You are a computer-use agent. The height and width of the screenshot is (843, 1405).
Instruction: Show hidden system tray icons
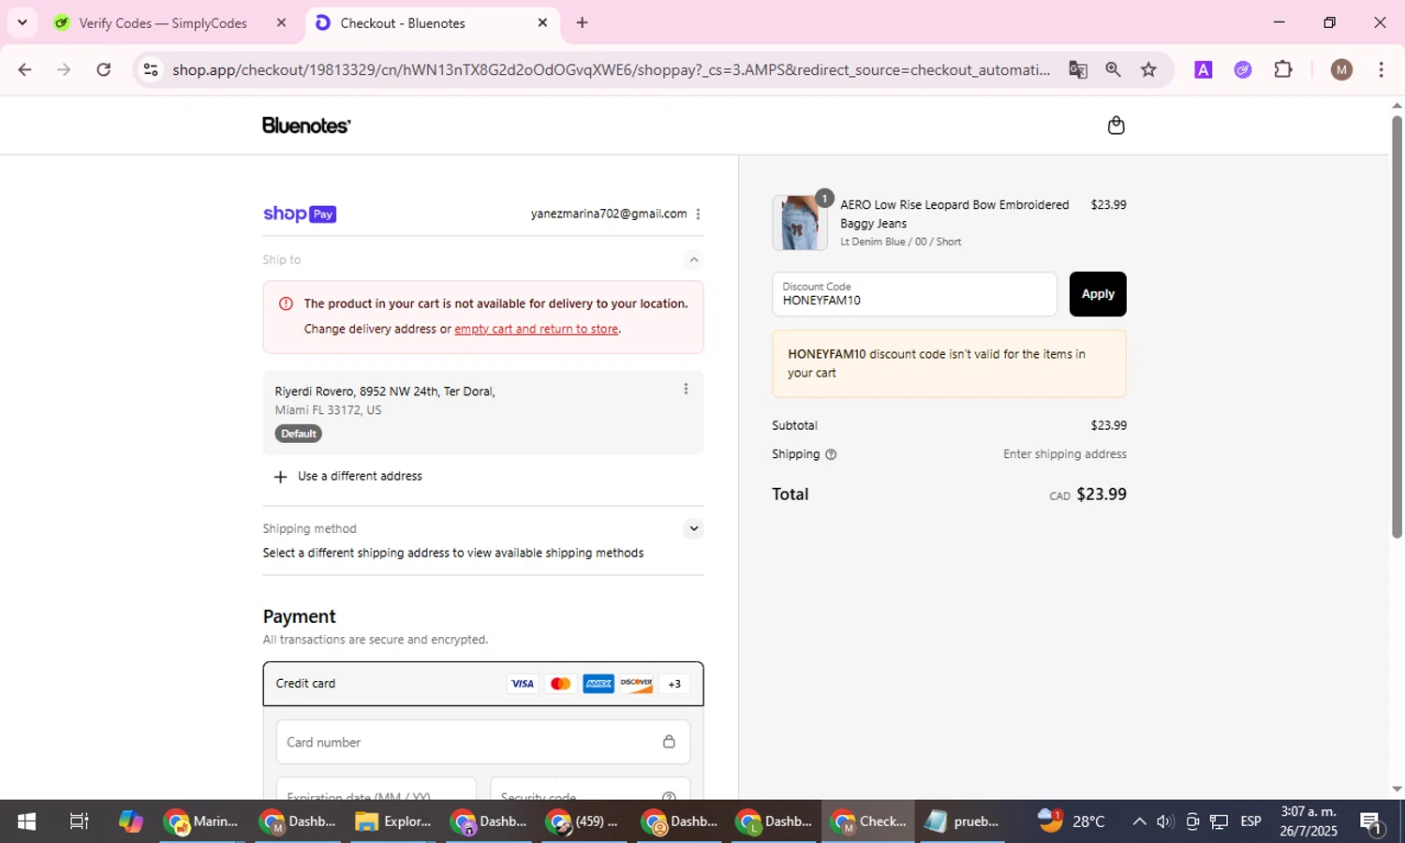(1139, 821)
